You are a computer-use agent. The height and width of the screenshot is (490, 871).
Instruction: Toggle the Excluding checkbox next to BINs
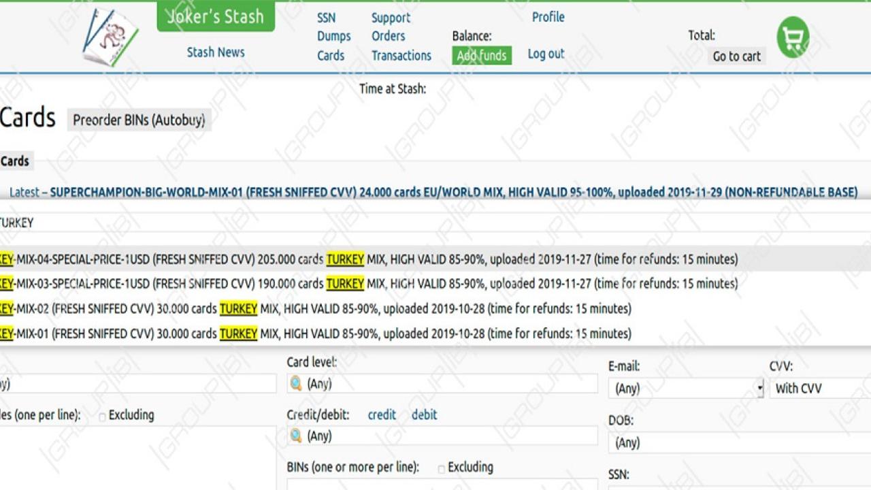pos(441,469)
